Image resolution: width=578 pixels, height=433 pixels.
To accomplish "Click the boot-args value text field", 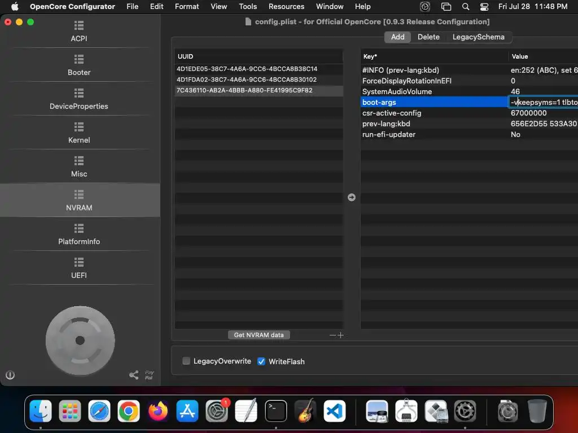I will pyautogui.click(x=543, y=103).
